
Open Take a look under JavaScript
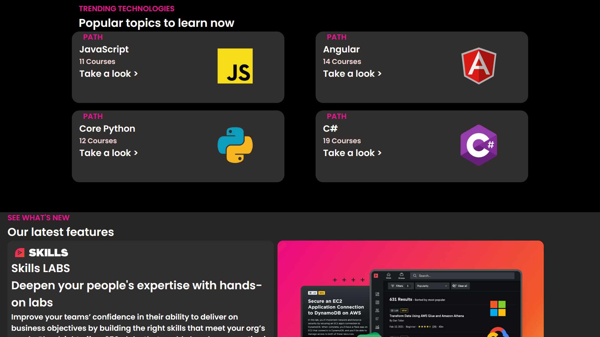(x=108, y=74)
